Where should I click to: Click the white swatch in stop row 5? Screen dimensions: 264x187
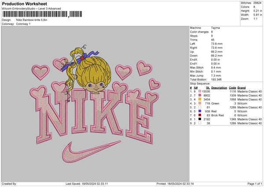coord(200,107)
